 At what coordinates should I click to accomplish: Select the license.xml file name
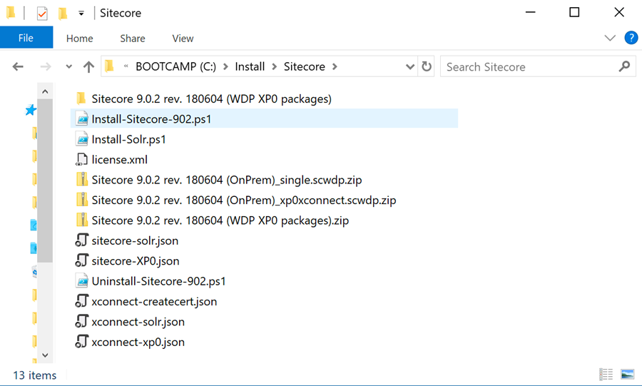point(120,160)
